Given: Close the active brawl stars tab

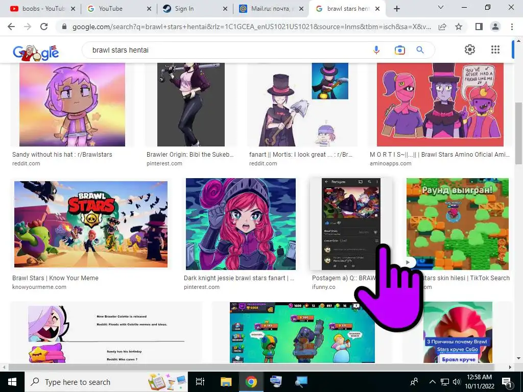Looking at the screenshot, I should pos(377,9).
